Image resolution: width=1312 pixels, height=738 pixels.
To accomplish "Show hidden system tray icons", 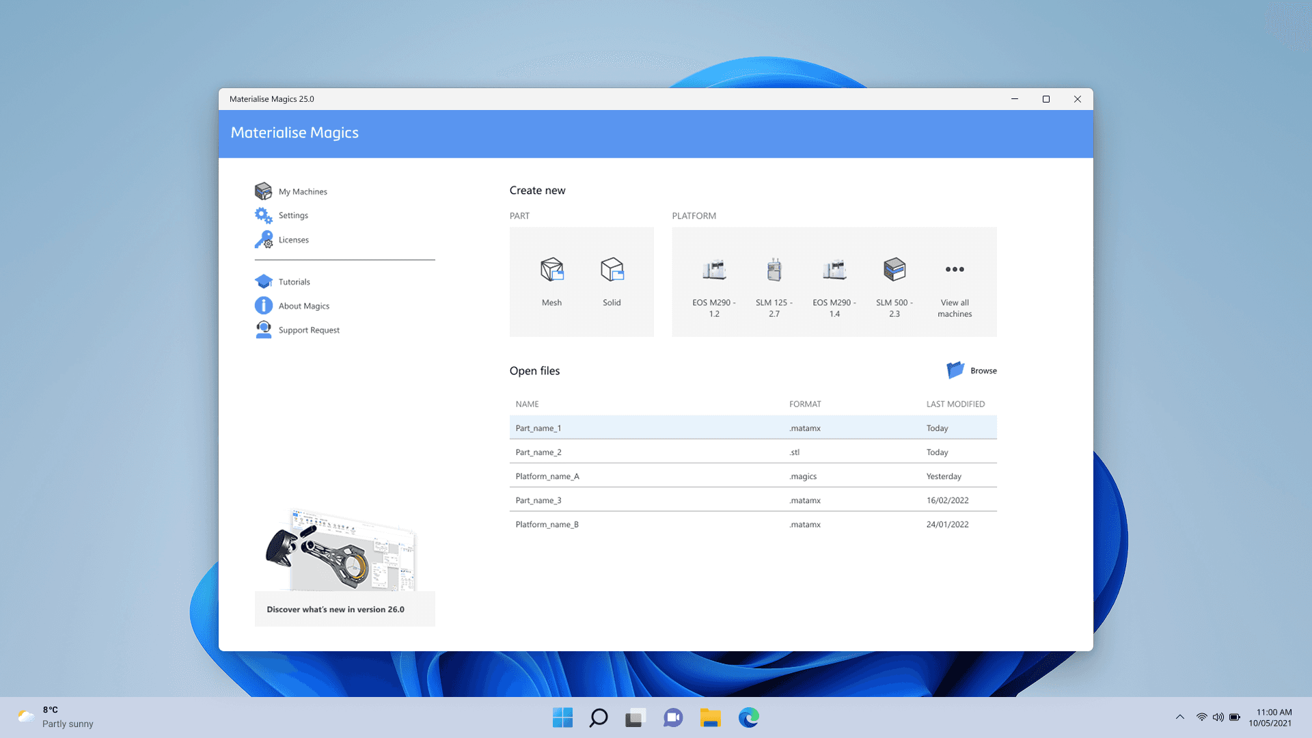I will (1179, 717).
